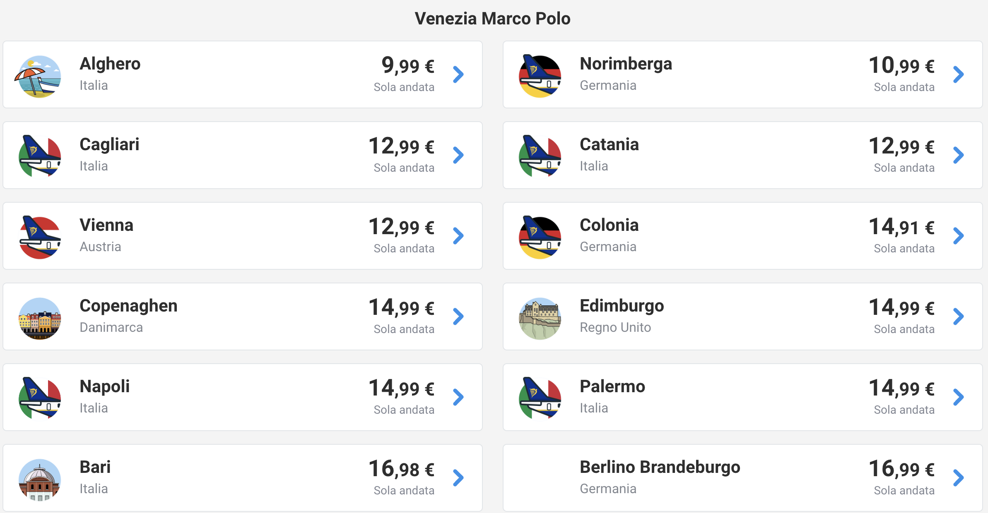This screenshot has height=513, width=988.
Task: Click the Bari domed building icon
Action: point(40,480)
